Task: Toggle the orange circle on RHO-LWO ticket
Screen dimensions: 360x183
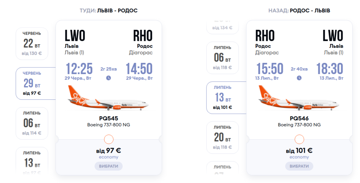Action: coord(299,139)
